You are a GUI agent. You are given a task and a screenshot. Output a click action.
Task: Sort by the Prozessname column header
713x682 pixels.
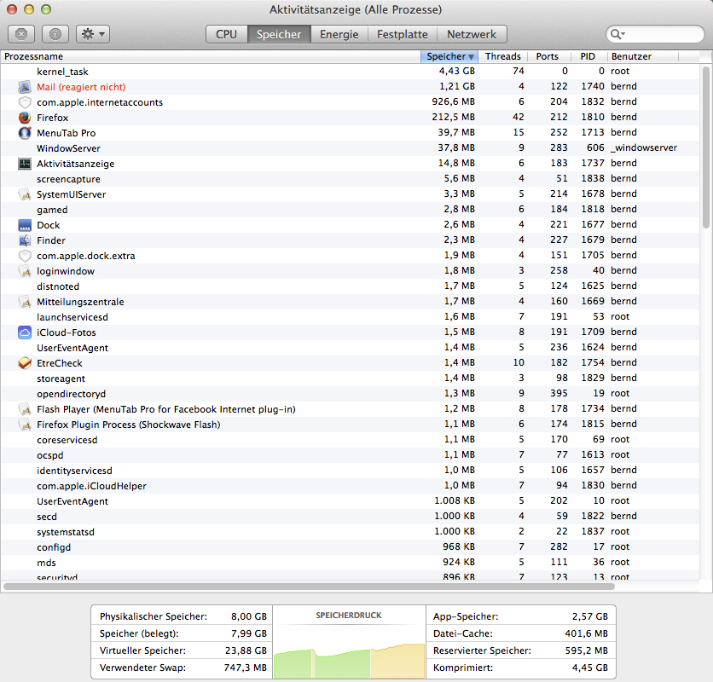click(211, 56)
